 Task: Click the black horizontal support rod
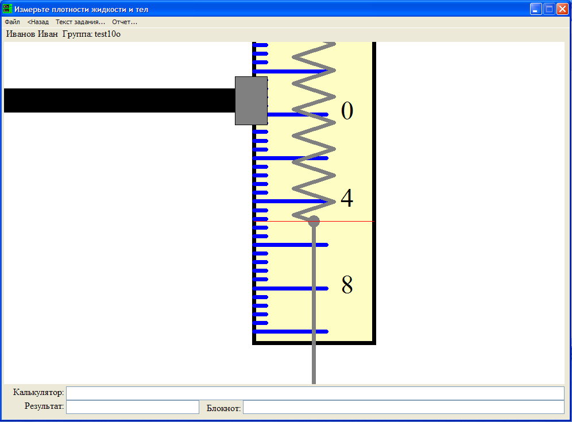click(x=119, y=100)
